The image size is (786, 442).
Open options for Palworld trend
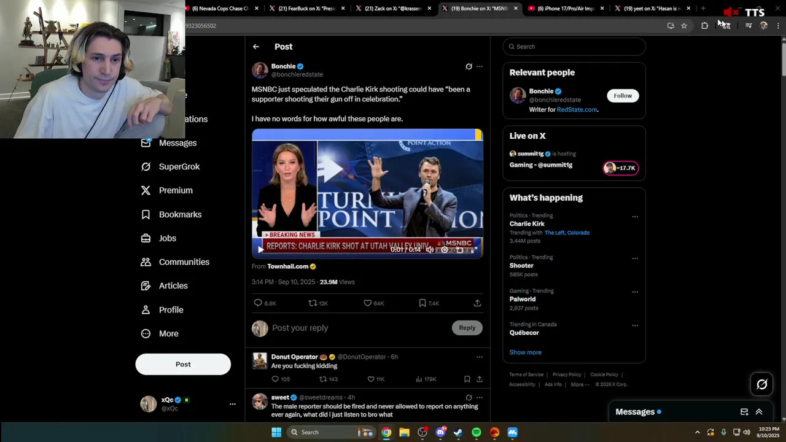(635, 292)
